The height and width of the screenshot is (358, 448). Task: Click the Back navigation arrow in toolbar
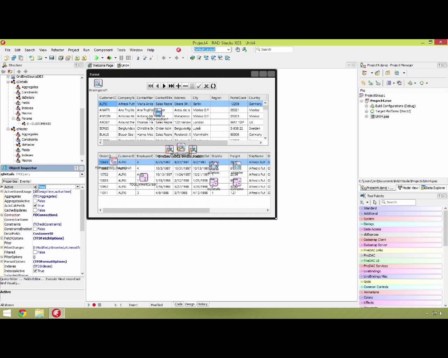pyautogui.click(x=163, y=58)
